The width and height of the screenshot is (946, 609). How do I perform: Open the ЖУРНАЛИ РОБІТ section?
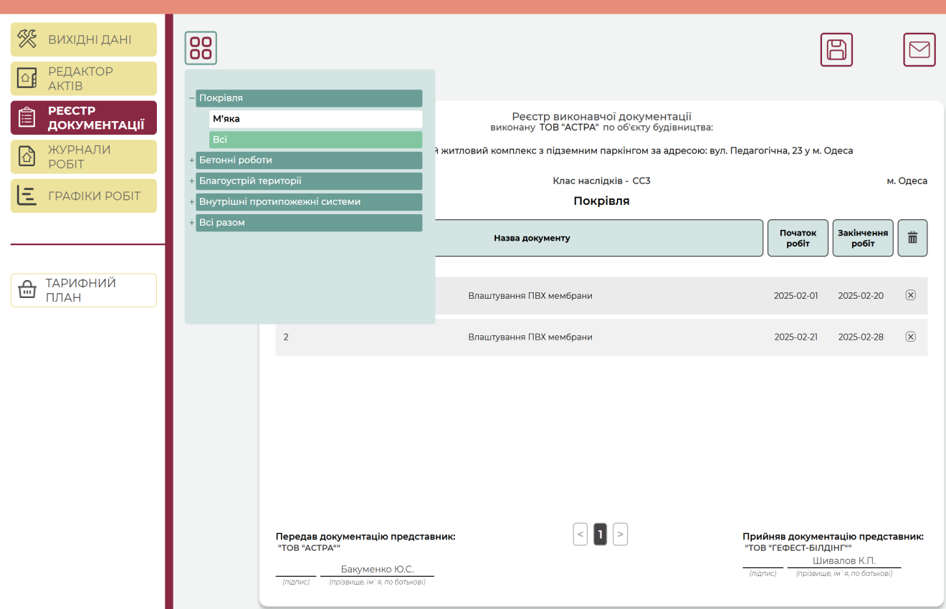click(x=84, y=157)
